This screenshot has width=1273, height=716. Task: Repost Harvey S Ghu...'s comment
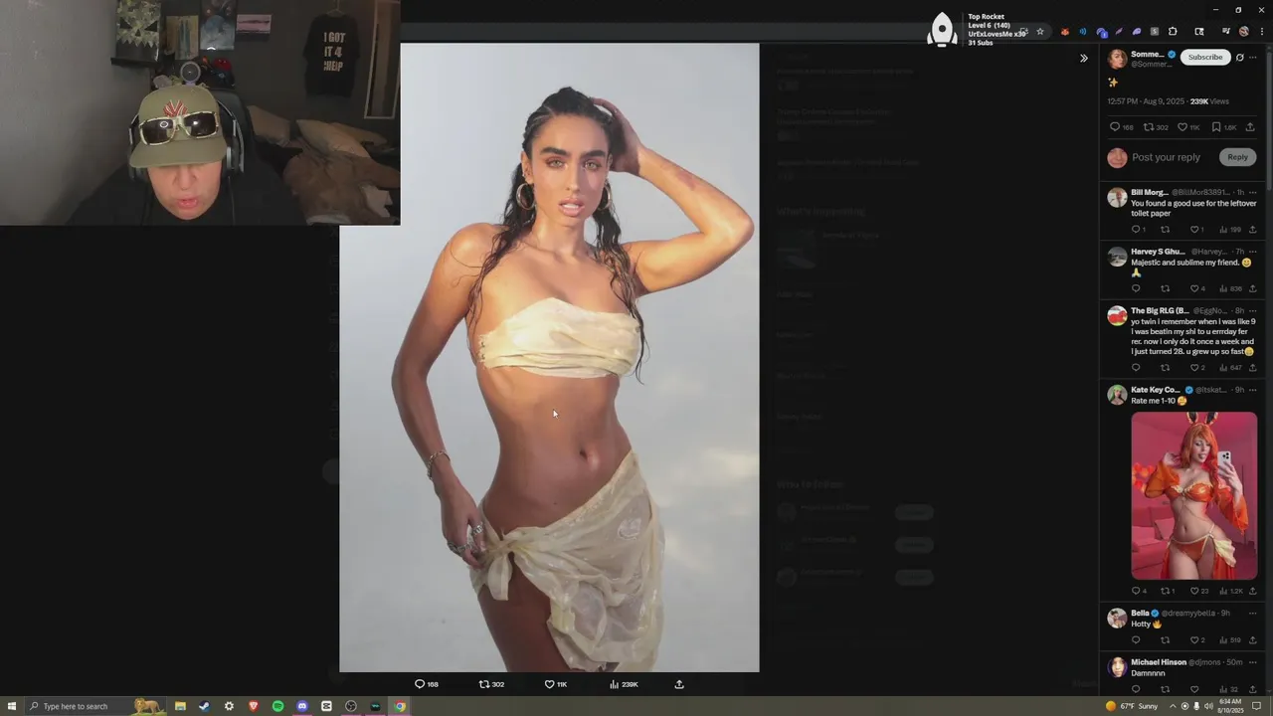(1165, 288)
